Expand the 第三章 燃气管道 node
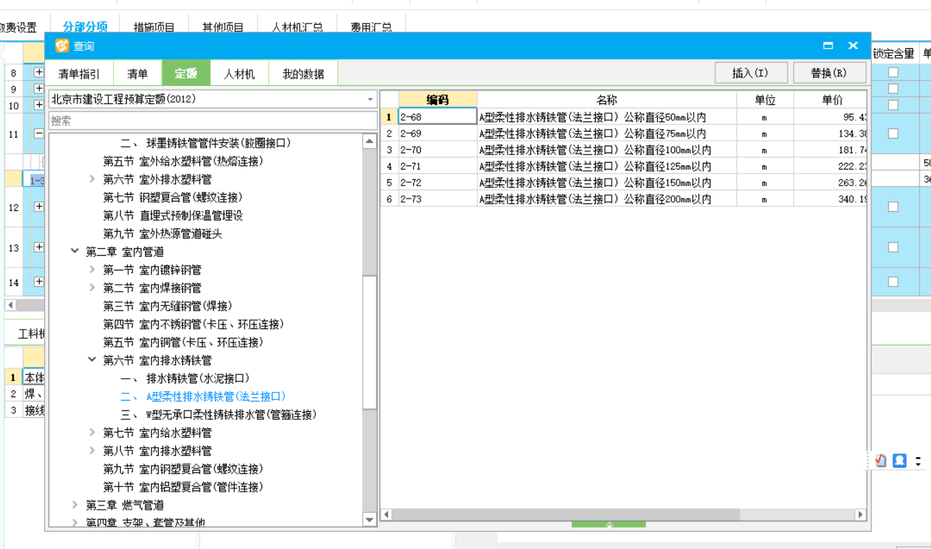The height and width of the screenshot is (549, 931). point(75,505)
